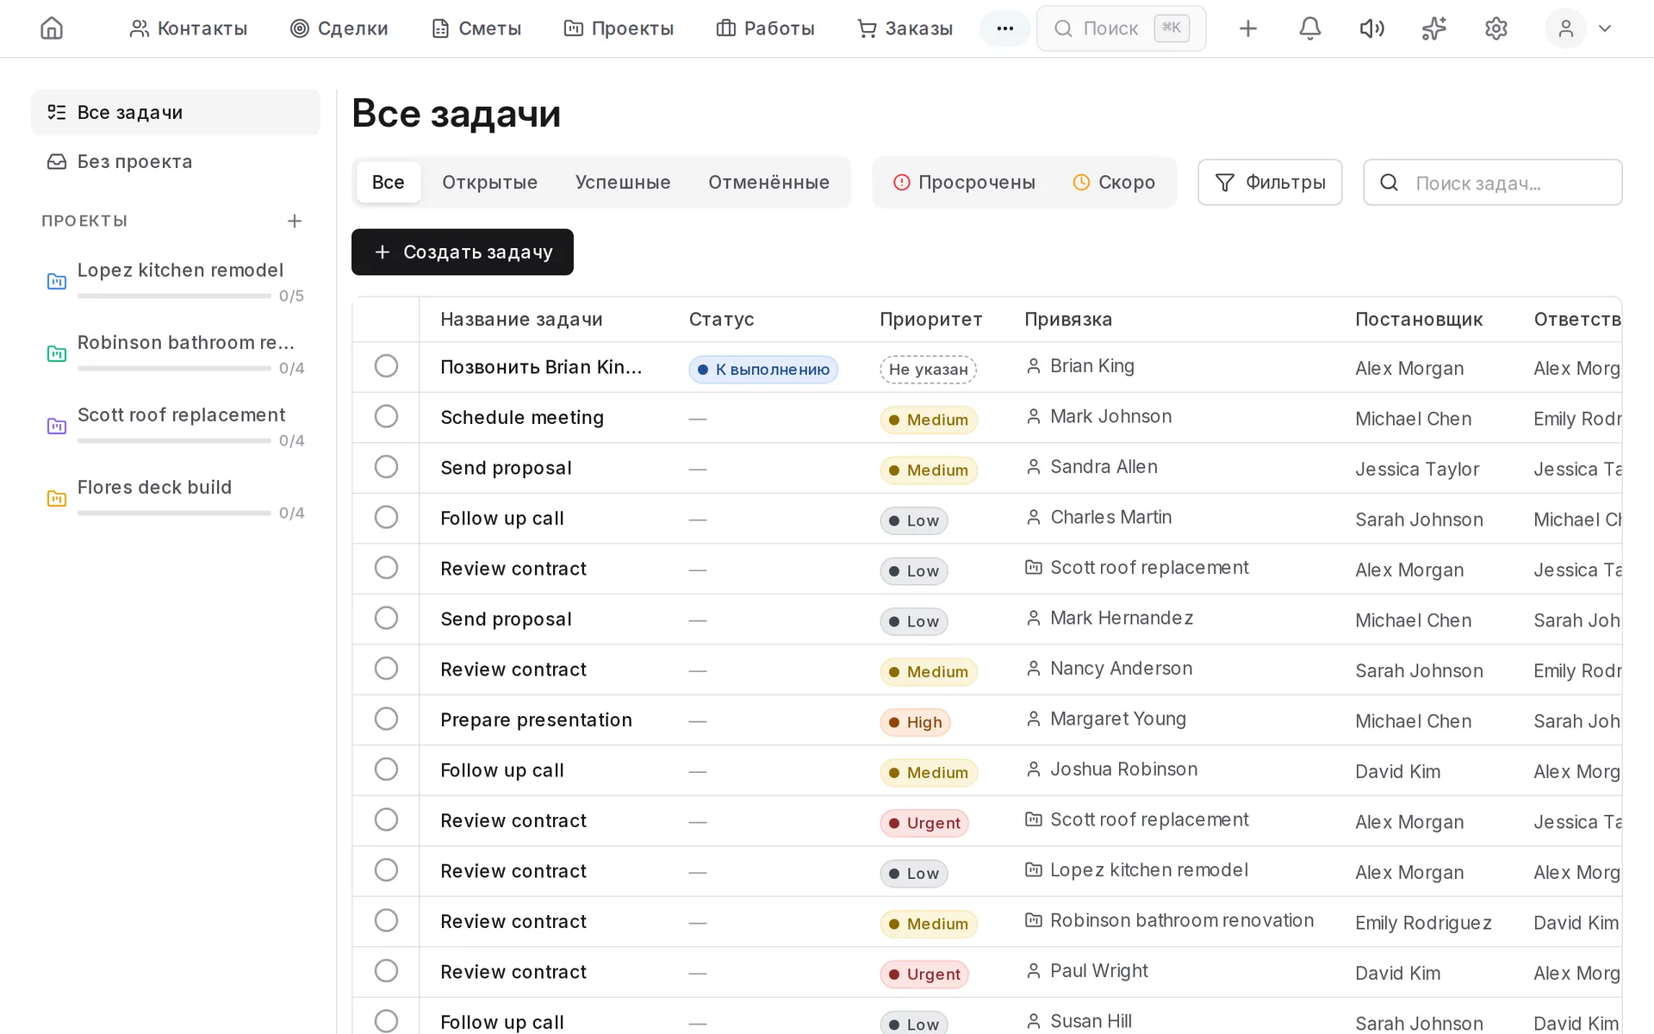Click the inbox icon beside Без проекта
Viewport: 1654px width, 1034px height.
coord(57,162)
